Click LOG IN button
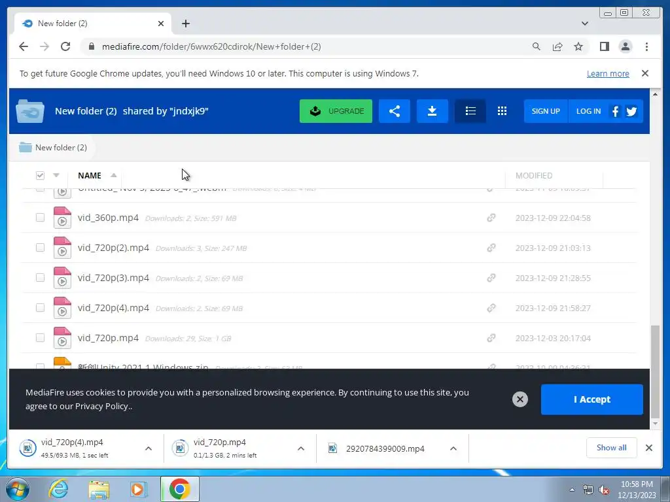Image resolution: width=670 pixels, height=502 pixels. pyautogui.click(x=588, y=111)
